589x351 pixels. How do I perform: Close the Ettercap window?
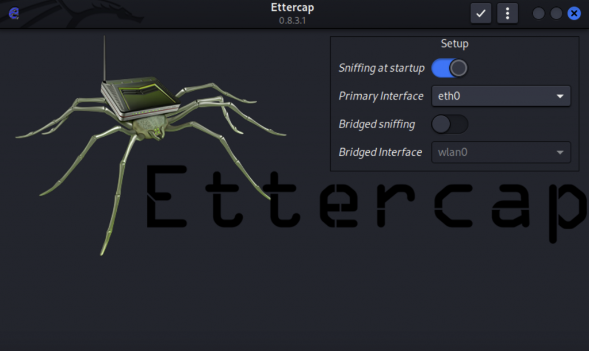pyautogui.click(x=574, y=14)
